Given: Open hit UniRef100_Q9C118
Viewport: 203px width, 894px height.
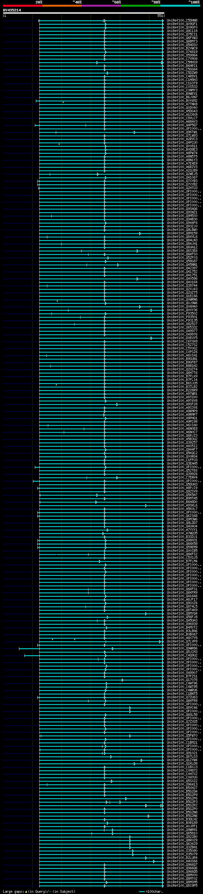Looking at the screenshot, I should 182,31.
